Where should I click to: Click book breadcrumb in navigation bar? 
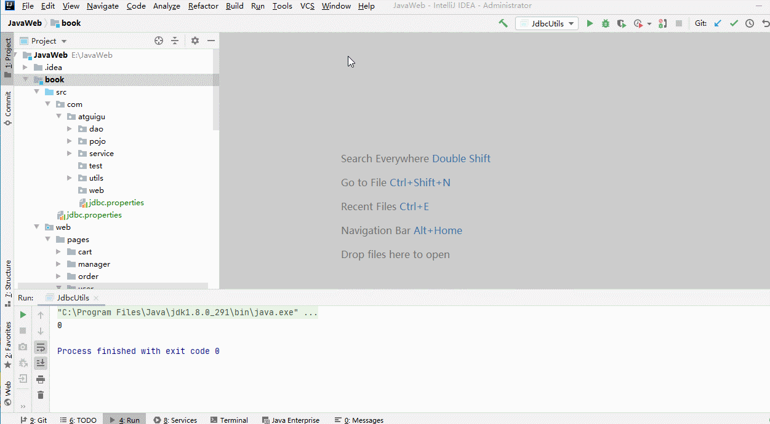click(x=66, y=23)
